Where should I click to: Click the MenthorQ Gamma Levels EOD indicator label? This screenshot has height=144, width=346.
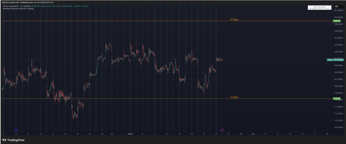[19, 8]
